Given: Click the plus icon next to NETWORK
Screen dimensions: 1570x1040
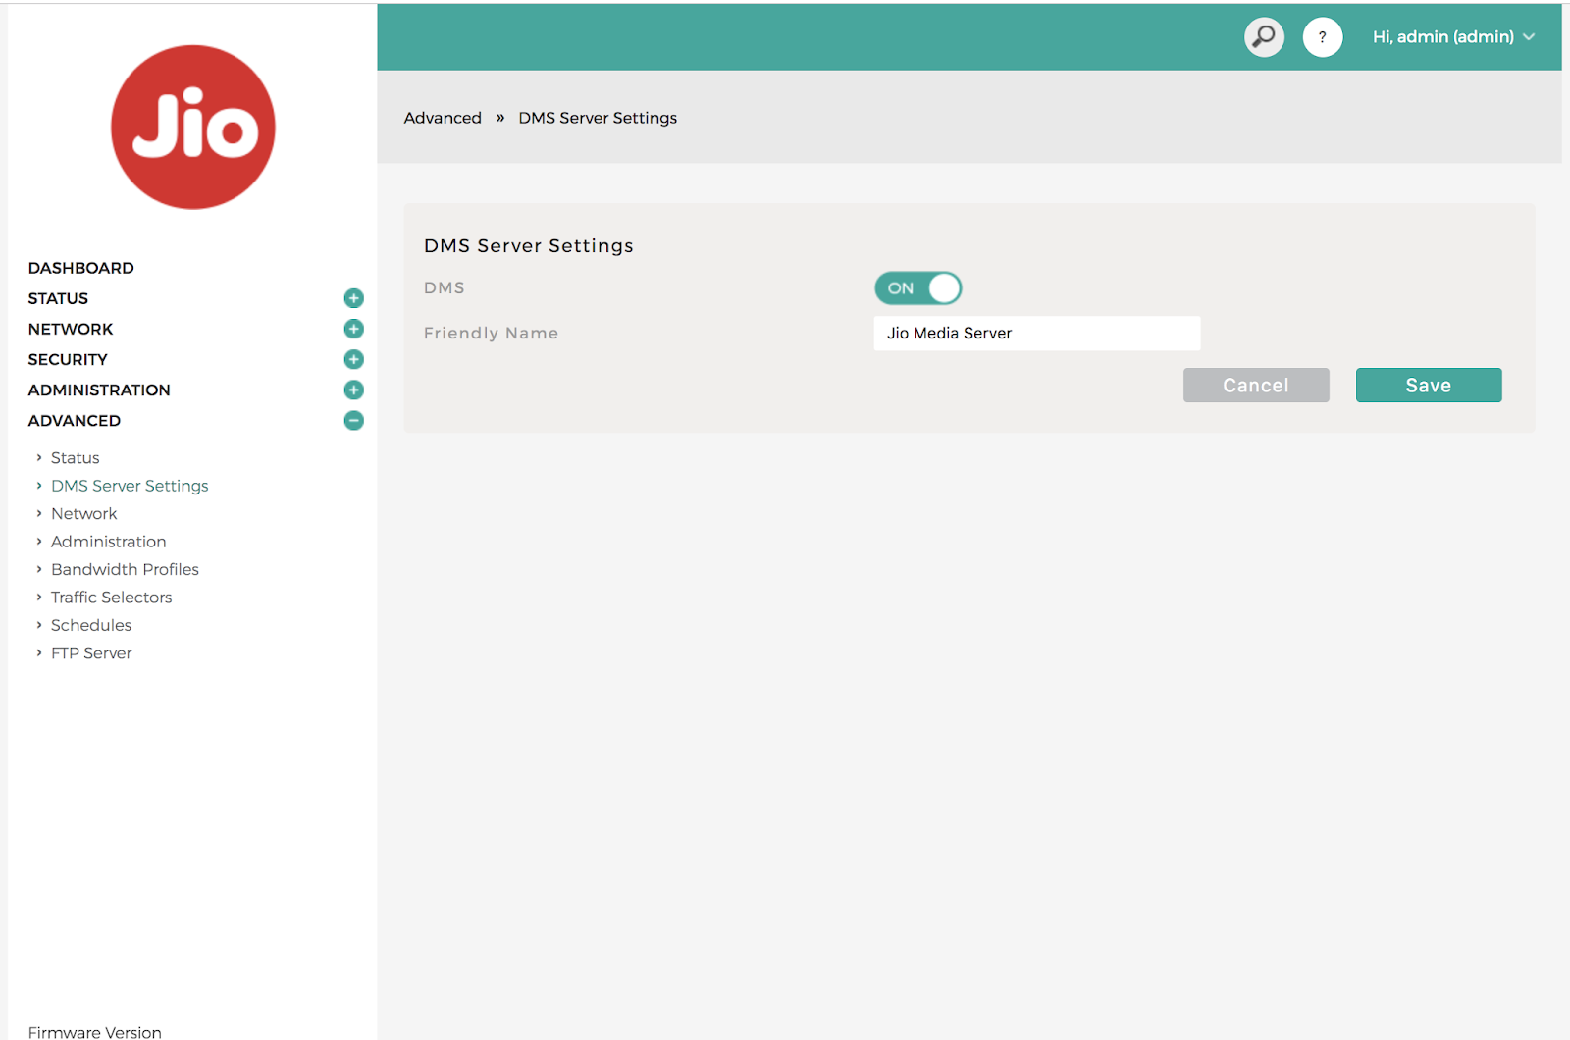Looking at the screenshot, I should [x=353, y=329].
